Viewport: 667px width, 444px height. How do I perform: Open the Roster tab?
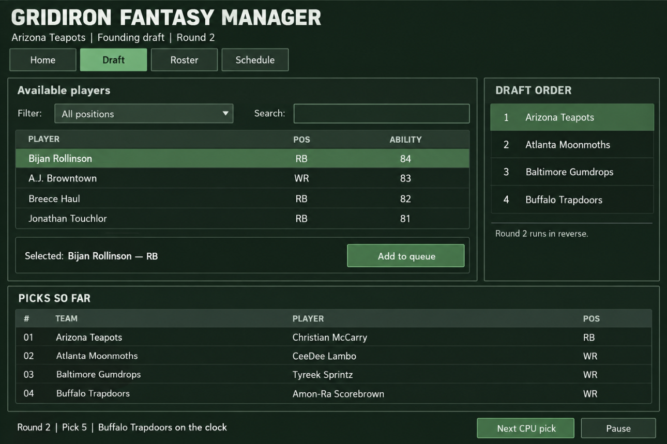pos(184,60)
